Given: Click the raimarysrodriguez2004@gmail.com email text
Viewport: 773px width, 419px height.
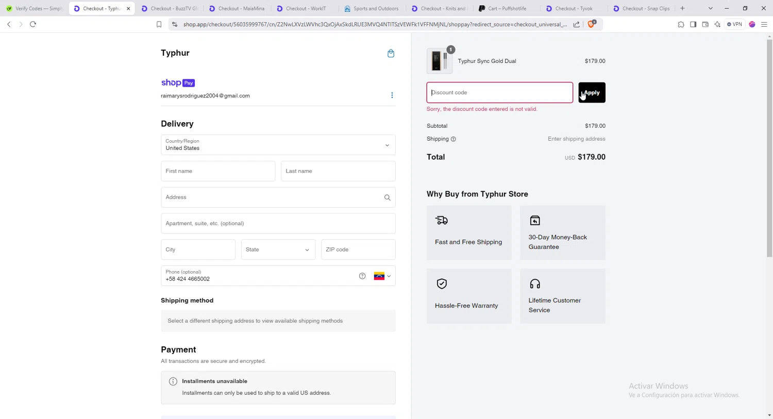Looking at the screenshot, I should [205, 96].
